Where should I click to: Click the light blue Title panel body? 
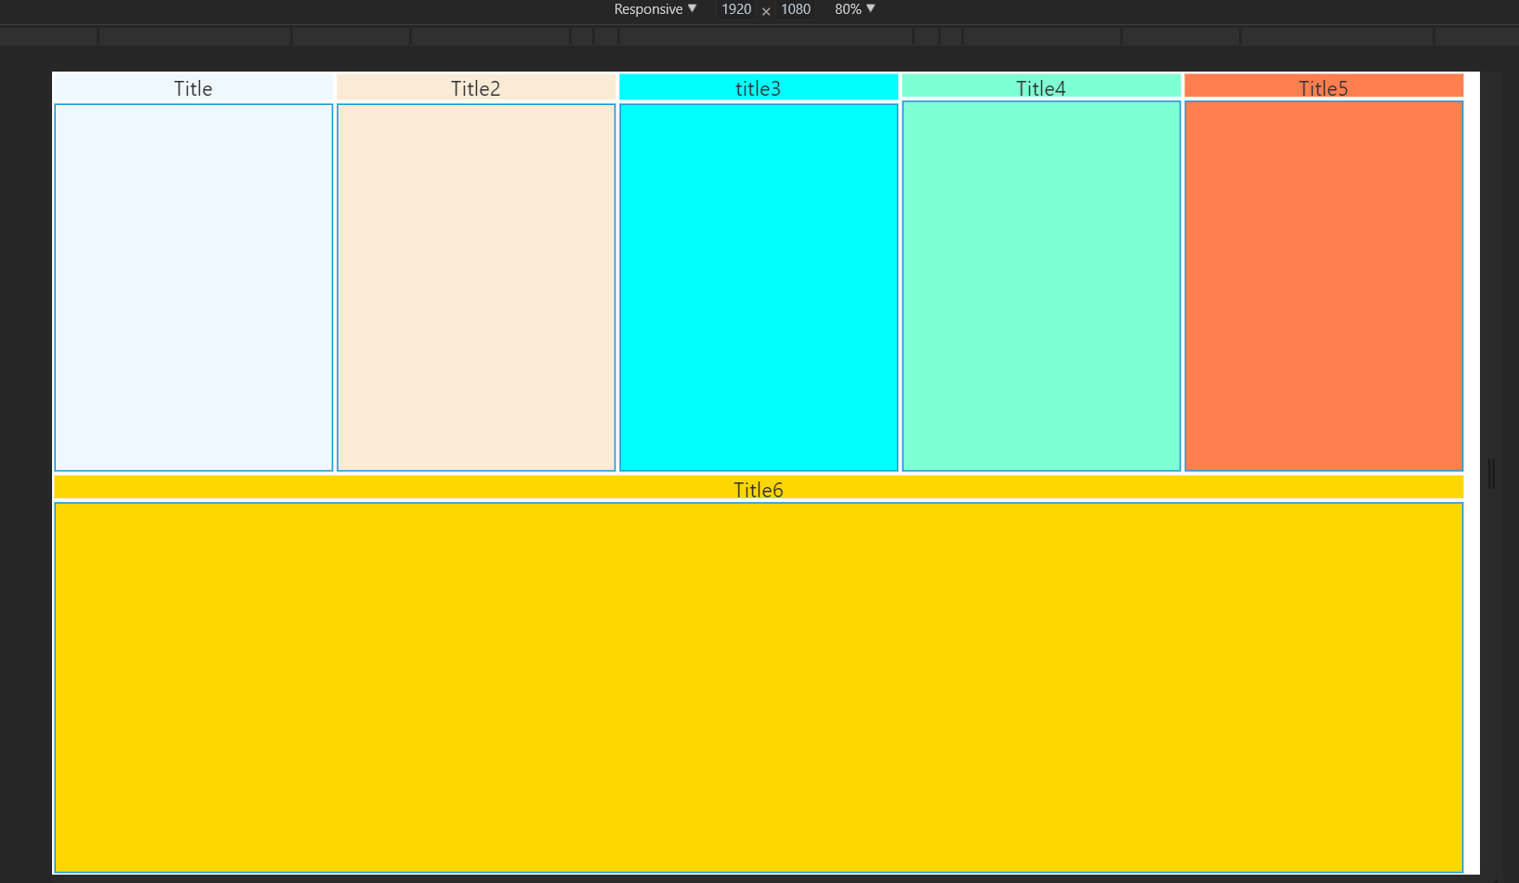tap(192, 286)
